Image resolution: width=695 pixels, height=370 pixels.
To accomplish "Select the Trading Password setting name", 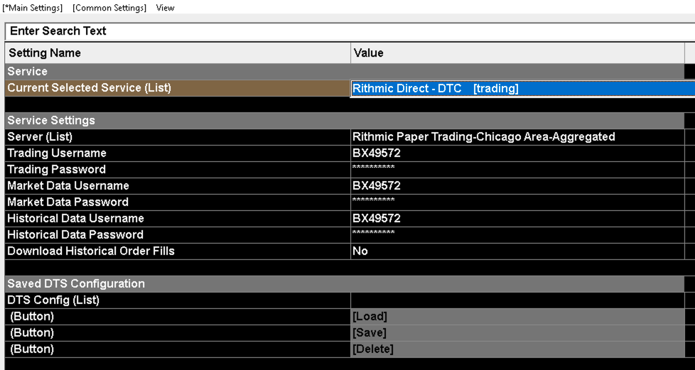I will point(178,170).
